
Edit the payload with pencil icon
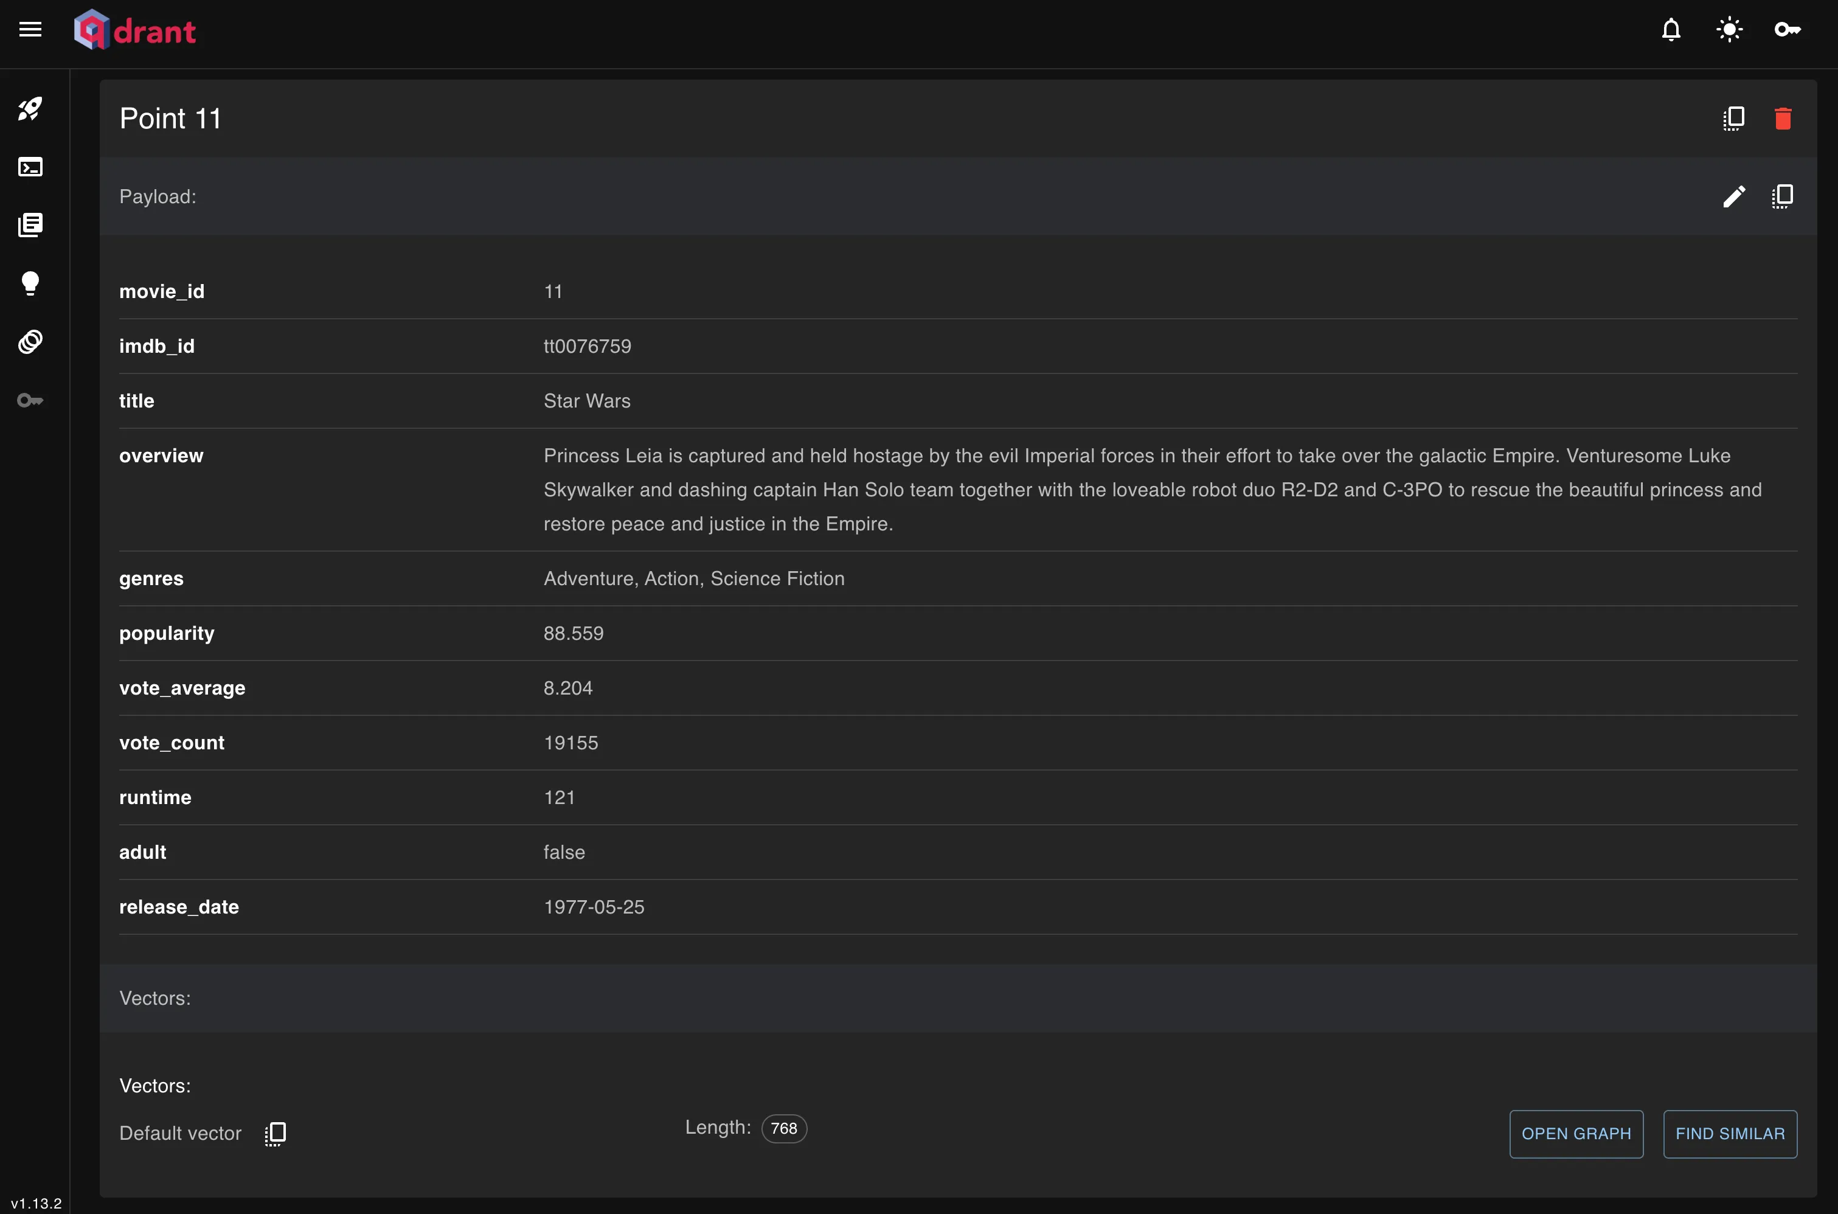click(1734, 196)
